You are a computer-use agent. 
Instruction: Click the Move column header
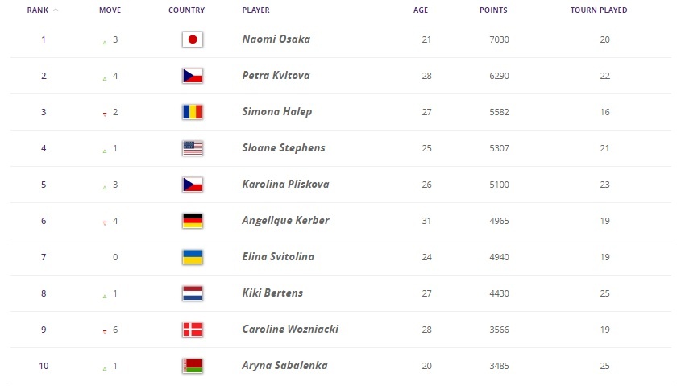pos(110,10)
